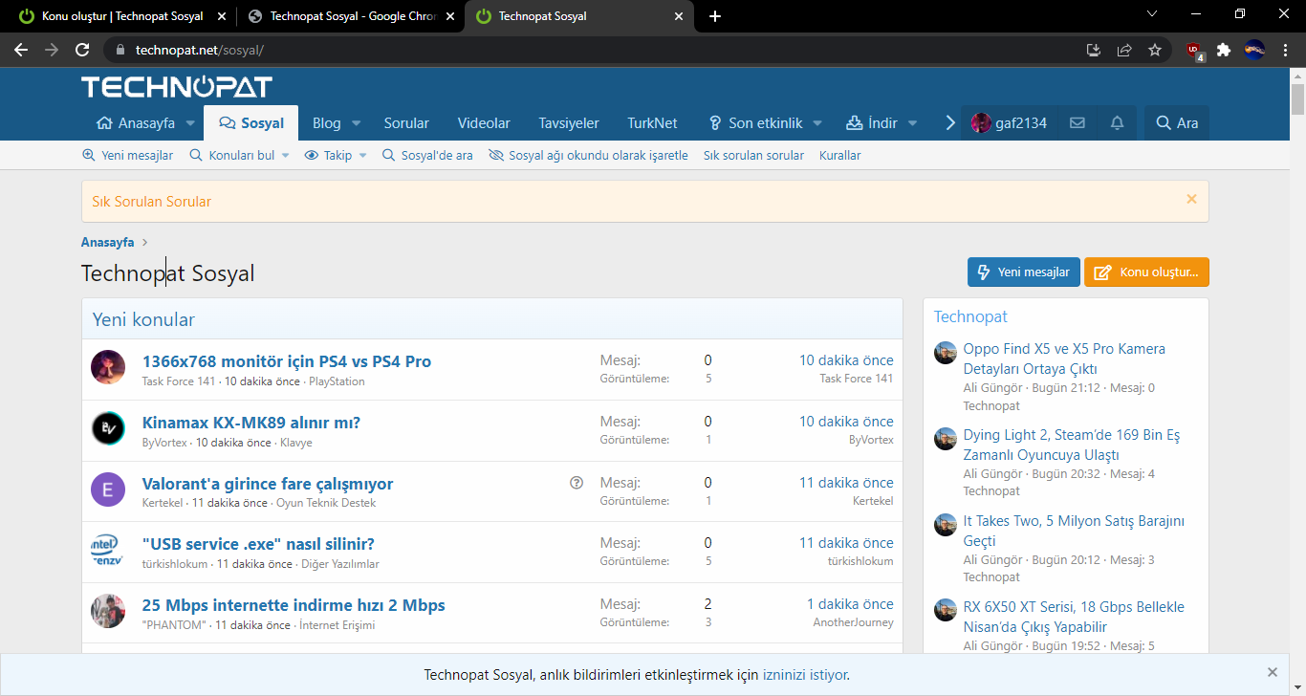Click the Anasayfa breadcrumb
Image resolution: width=1306 pixels, height=696 pixels.
107,242
